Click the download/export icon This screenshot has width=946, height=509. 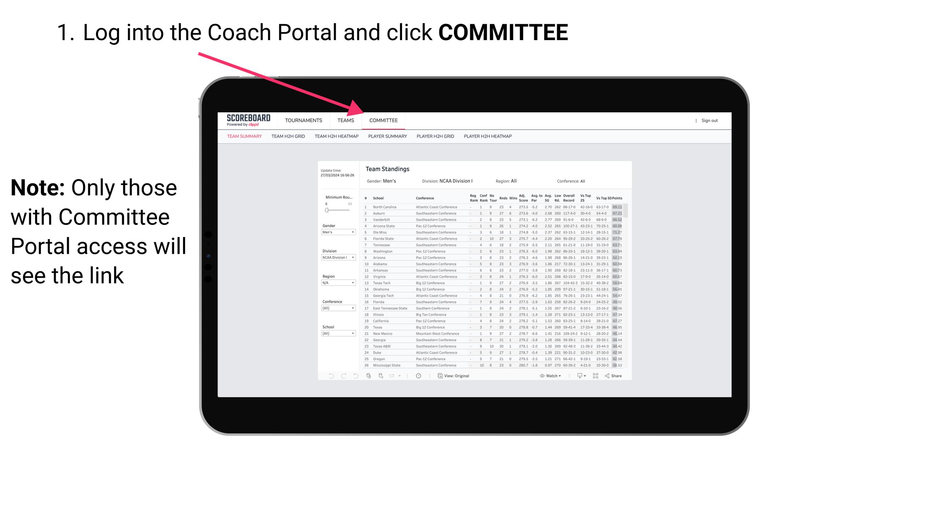(x=578, y=376)
